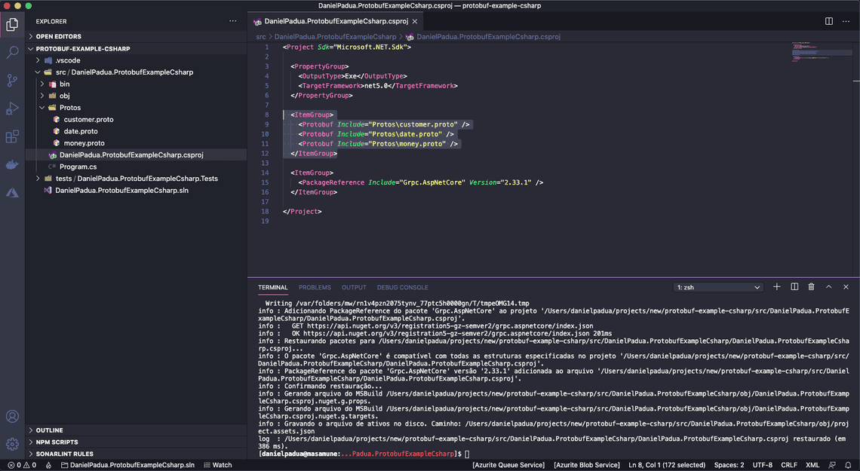
Task: Maximize the panel with the chevron icon
Action: coord(828,286)
